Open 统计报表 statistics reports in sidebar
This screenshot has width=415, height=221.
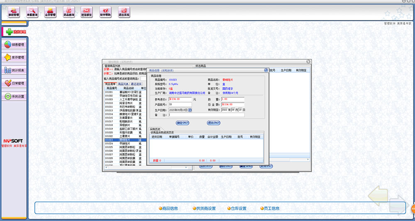[x=15, y=70]
